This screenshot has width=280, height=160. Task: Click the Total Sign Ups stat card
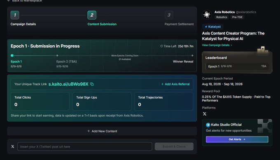(102, 101)
